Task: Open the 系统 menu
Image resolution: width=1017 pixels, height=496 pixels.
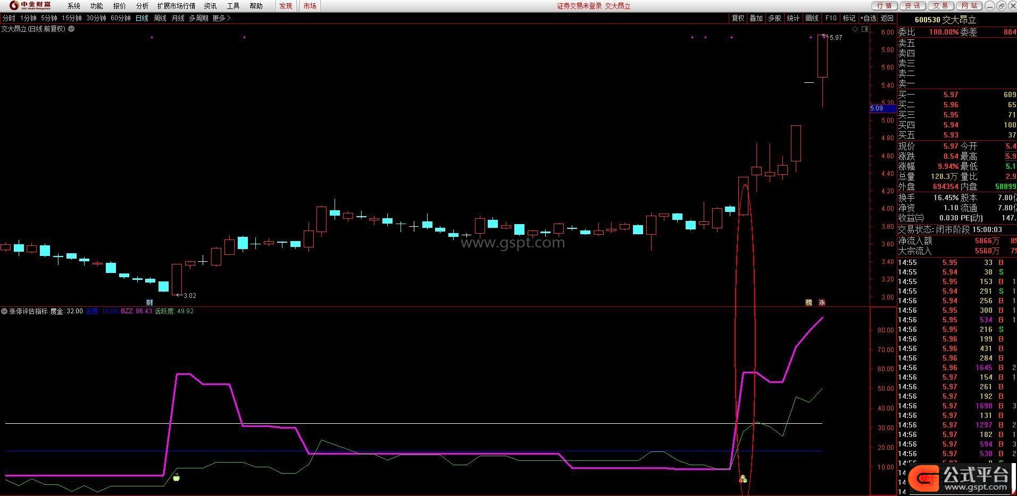Action: pyautogui.click(x=74, y=6)
